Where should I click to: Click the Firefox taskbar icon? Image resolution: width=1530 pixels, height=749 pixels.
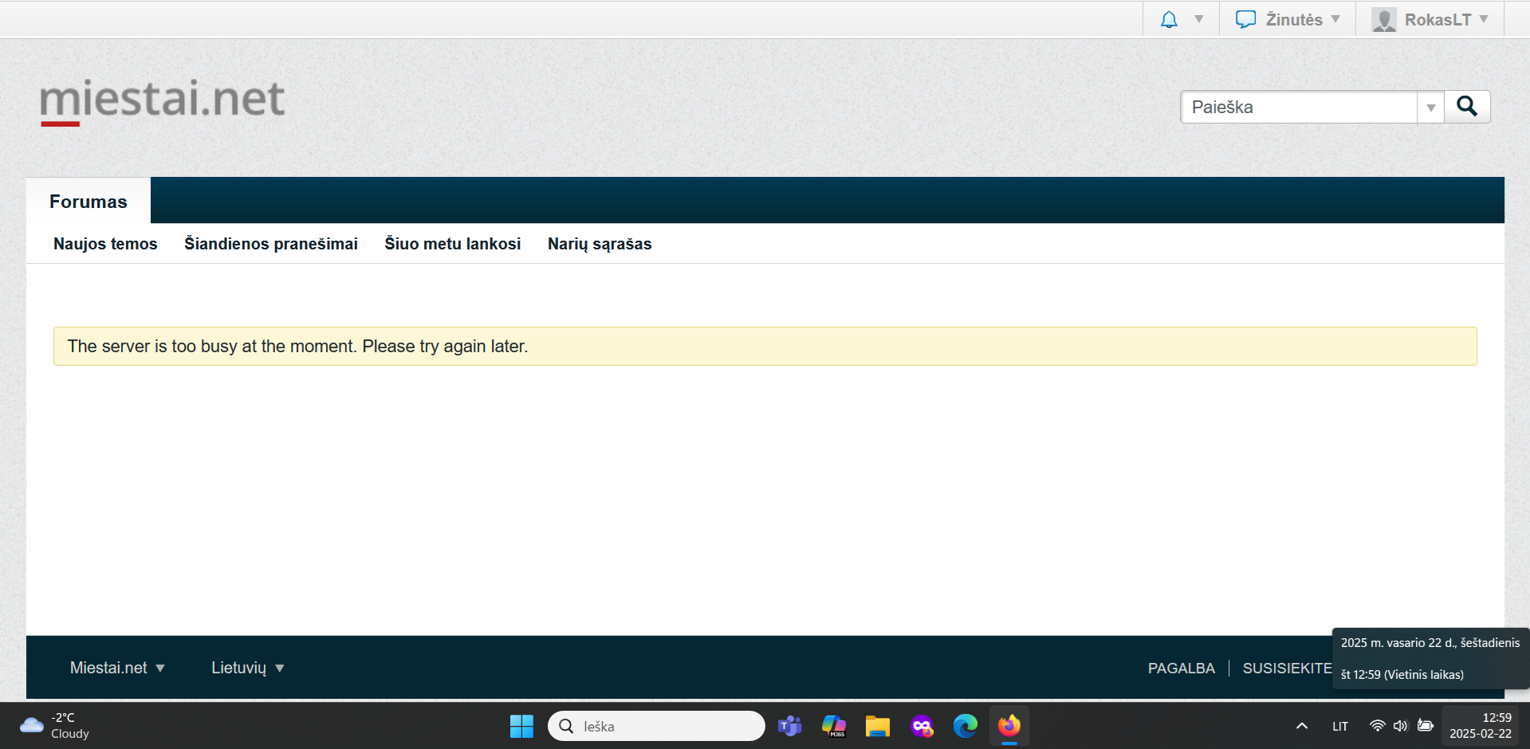point(1009,726)
